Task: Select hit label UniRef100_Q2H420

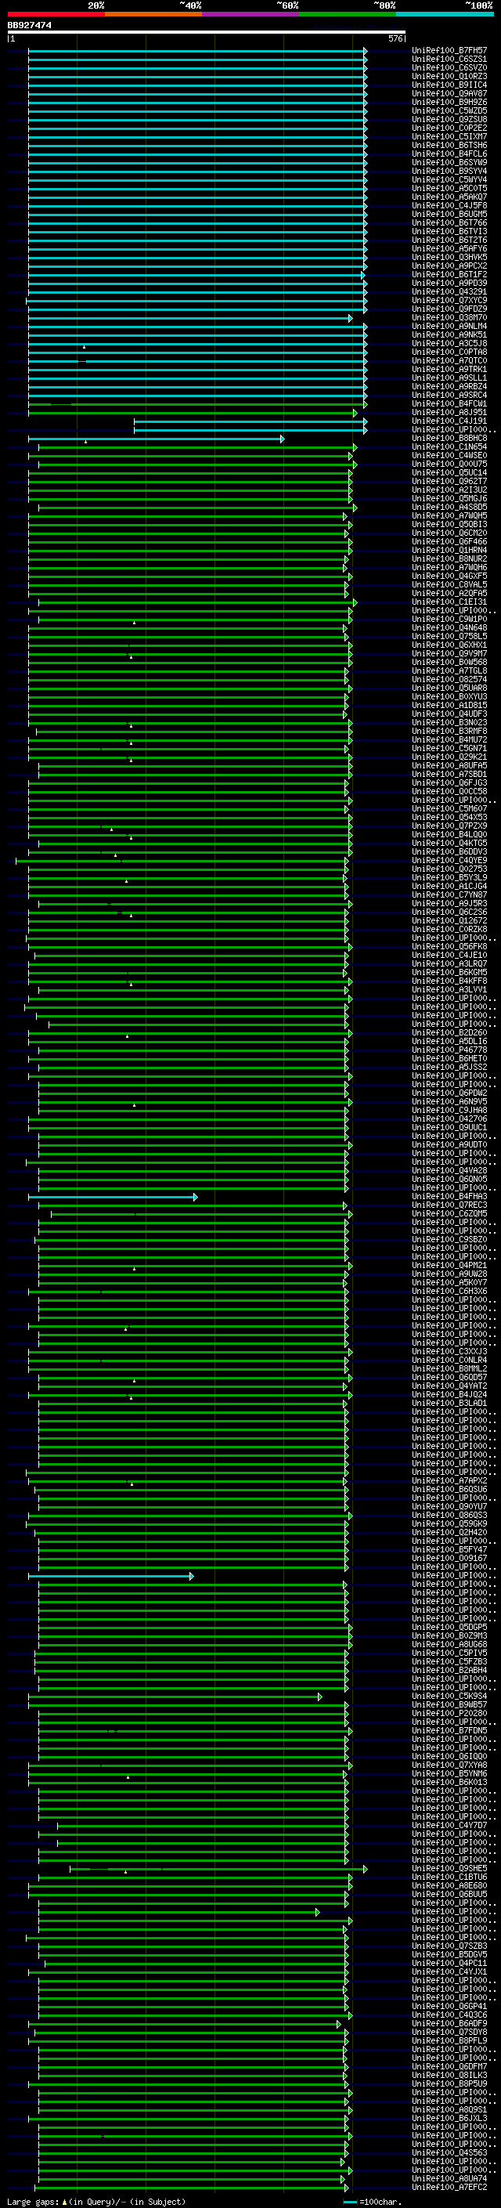Action: coord(449,1533)
